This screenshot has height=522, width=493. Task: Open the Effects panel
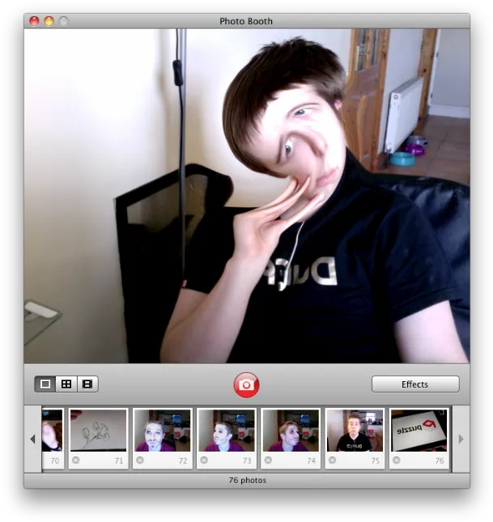pyautogui.click(x=415, y=384)
